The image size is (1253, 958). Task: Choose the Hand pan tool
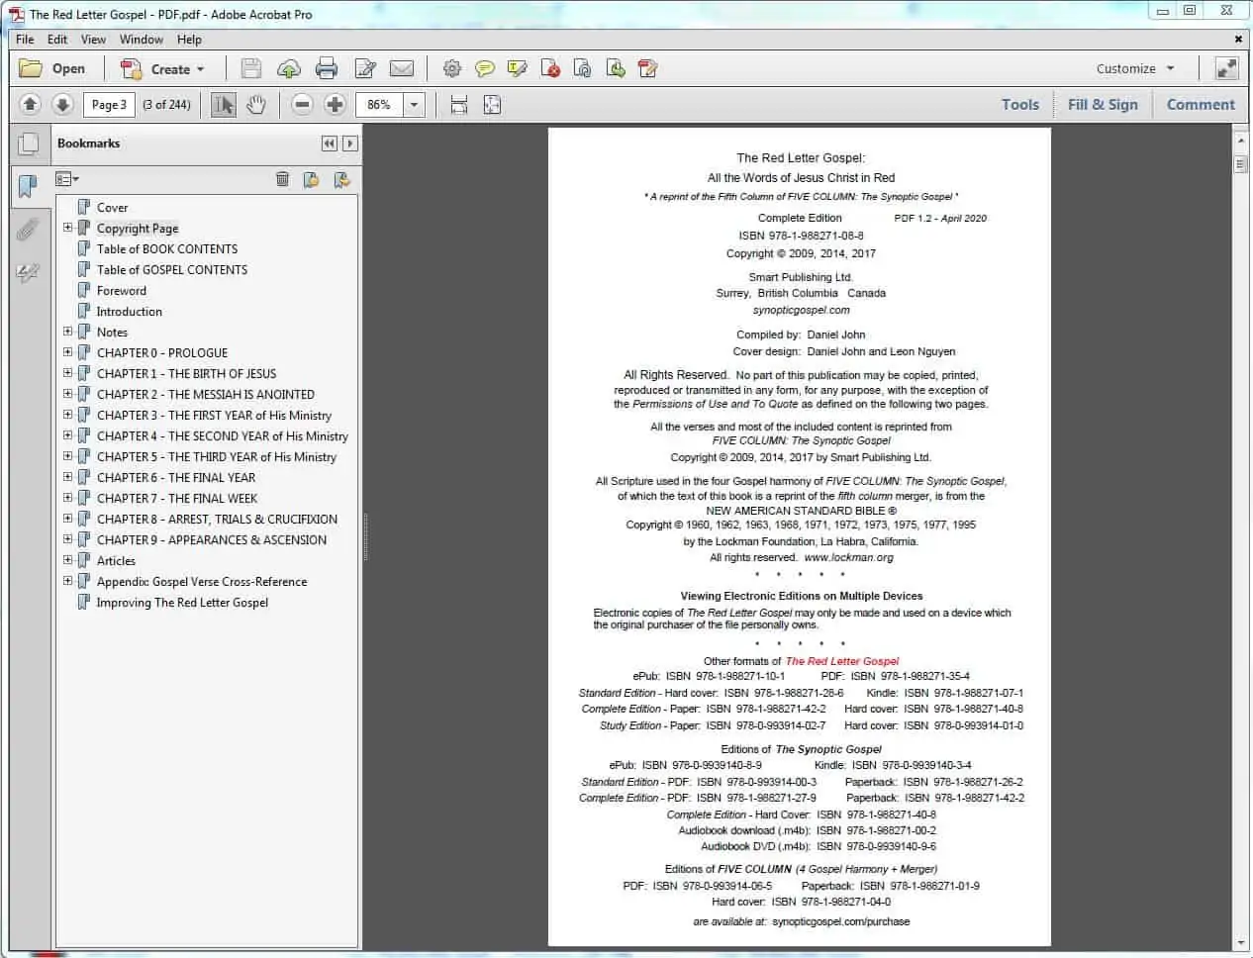256,104
